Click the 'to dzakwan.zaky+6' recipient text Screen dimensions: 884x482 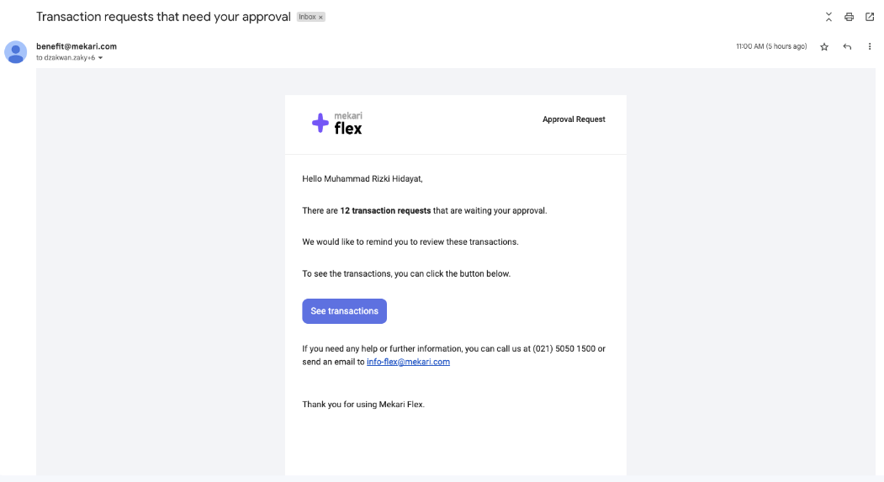click(66, 57)
